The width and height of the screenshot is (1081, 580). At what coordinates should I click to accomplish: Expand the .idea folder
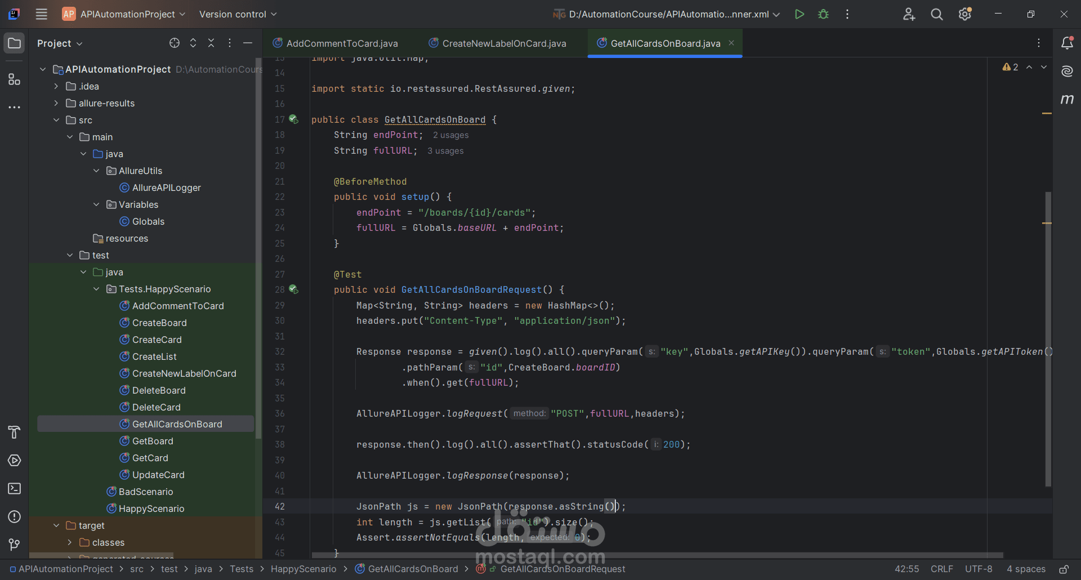56,86
